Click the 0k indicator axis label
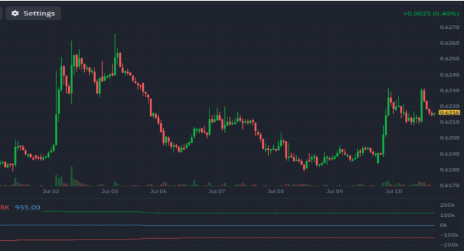 [x=443, y=225]
